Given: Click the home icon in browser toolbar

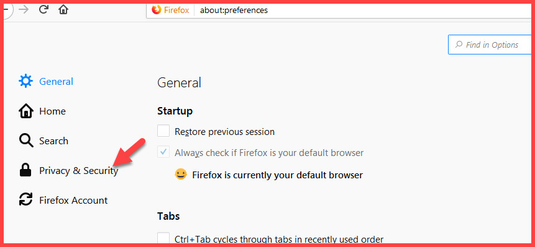Looking at the screenshot, I should (x=63, y=9).
